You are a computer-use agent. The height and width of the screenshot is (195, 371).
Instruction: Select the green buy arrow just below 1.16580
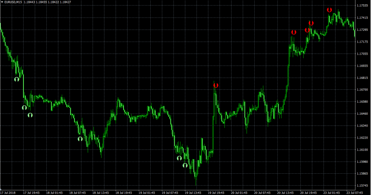pyautogui.click(x=24, y=108)
